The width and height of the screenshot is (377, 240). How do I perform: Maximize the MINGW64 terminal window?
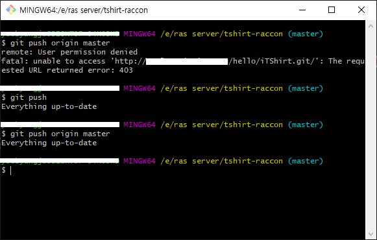pyautogui.click(x=332, y=10)
